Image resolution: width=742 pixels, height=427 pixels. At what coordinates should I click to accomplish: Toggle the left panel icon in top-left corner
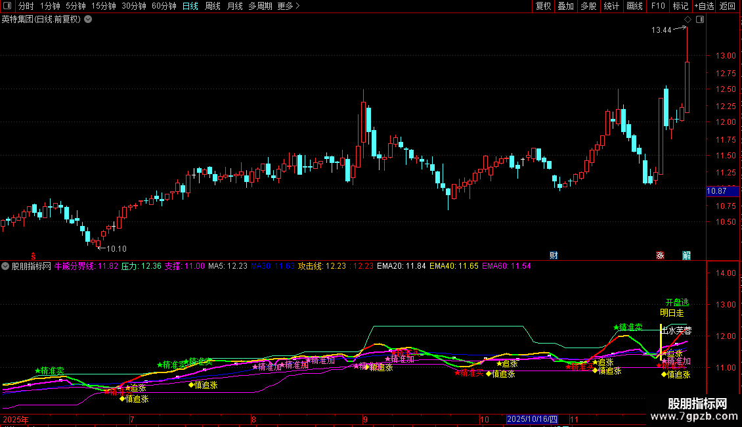pos(7,6)
